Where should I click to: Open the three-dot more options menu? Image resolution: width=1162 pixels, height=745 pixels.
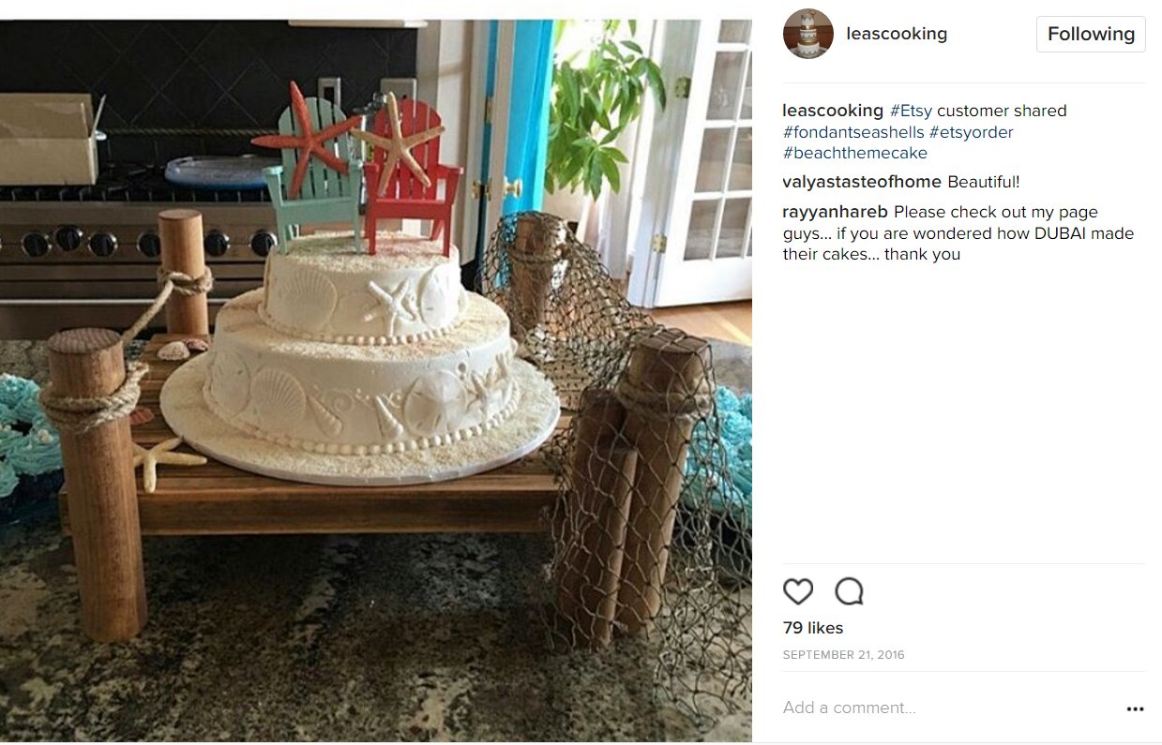click(x=1135, y=709)
